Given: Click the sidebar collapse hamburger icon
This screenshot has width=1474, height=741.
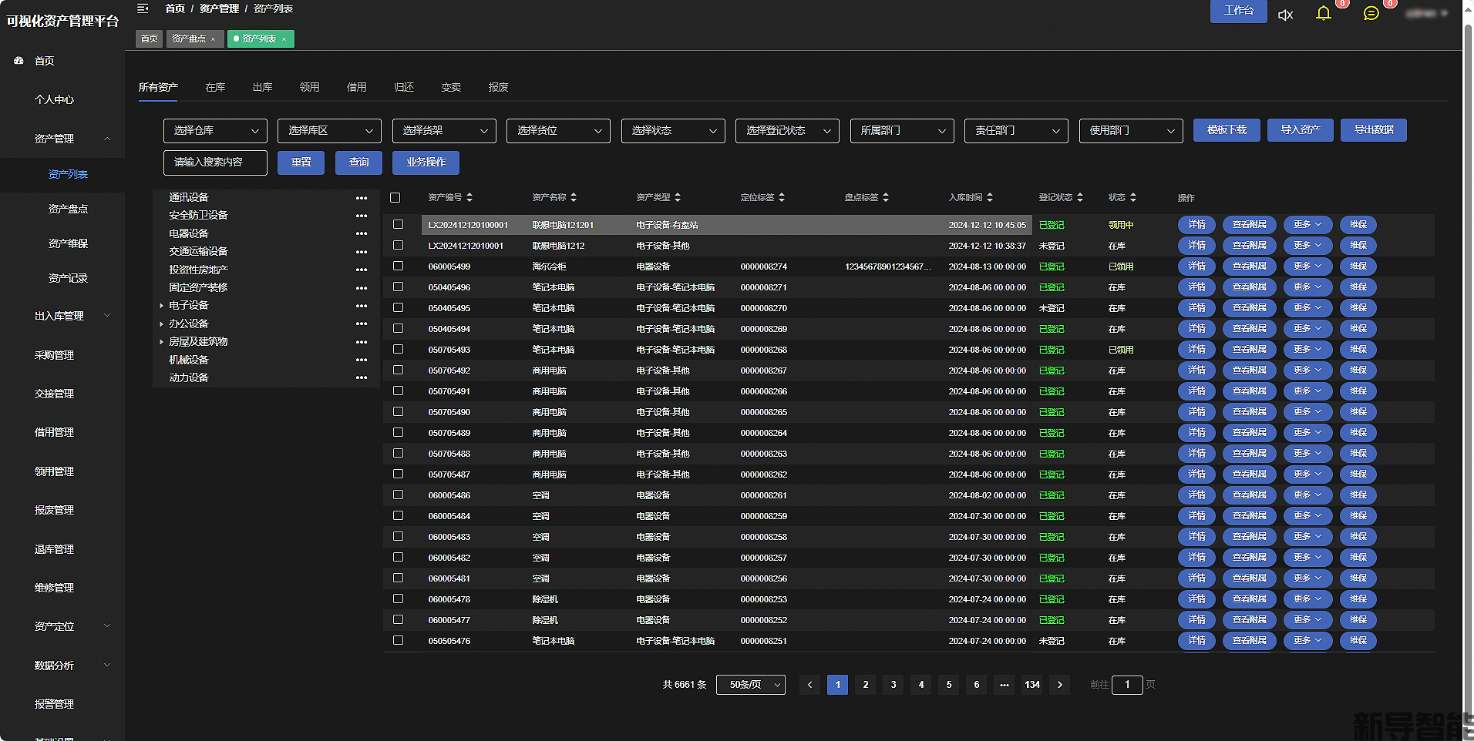Looking at the screenshot, I should tap(143, 8).
